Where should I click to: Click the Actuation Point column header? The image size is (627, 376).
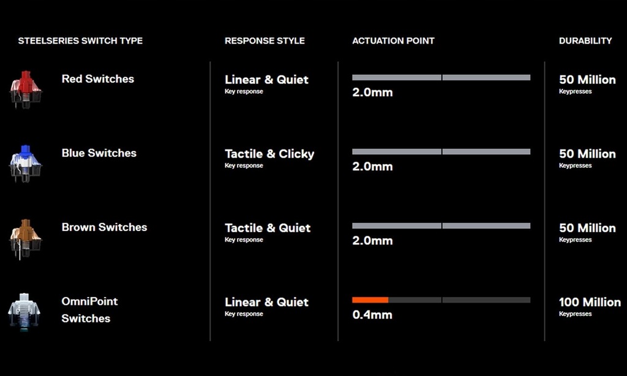393,41
